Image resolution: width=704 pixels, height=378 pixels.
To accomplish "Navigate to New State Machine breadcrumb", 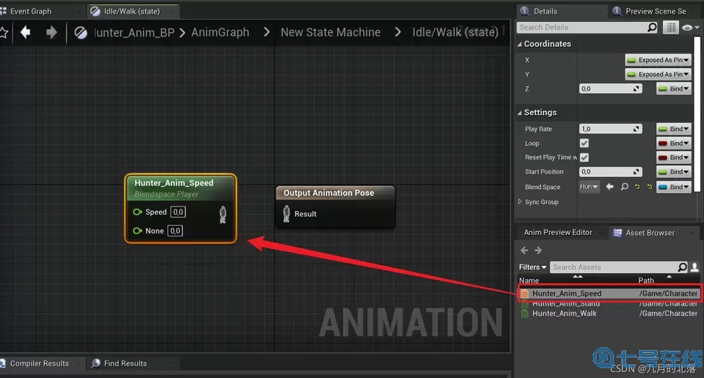I will (x=330, y=33).
